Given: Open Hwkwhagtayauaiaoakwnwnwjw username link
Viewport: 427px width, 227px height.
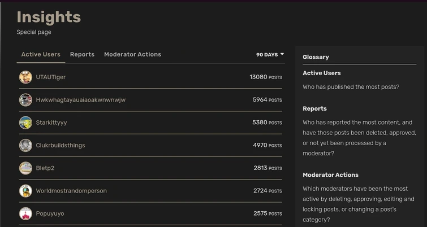Looking at the screenshot, I should click(81, 100).
